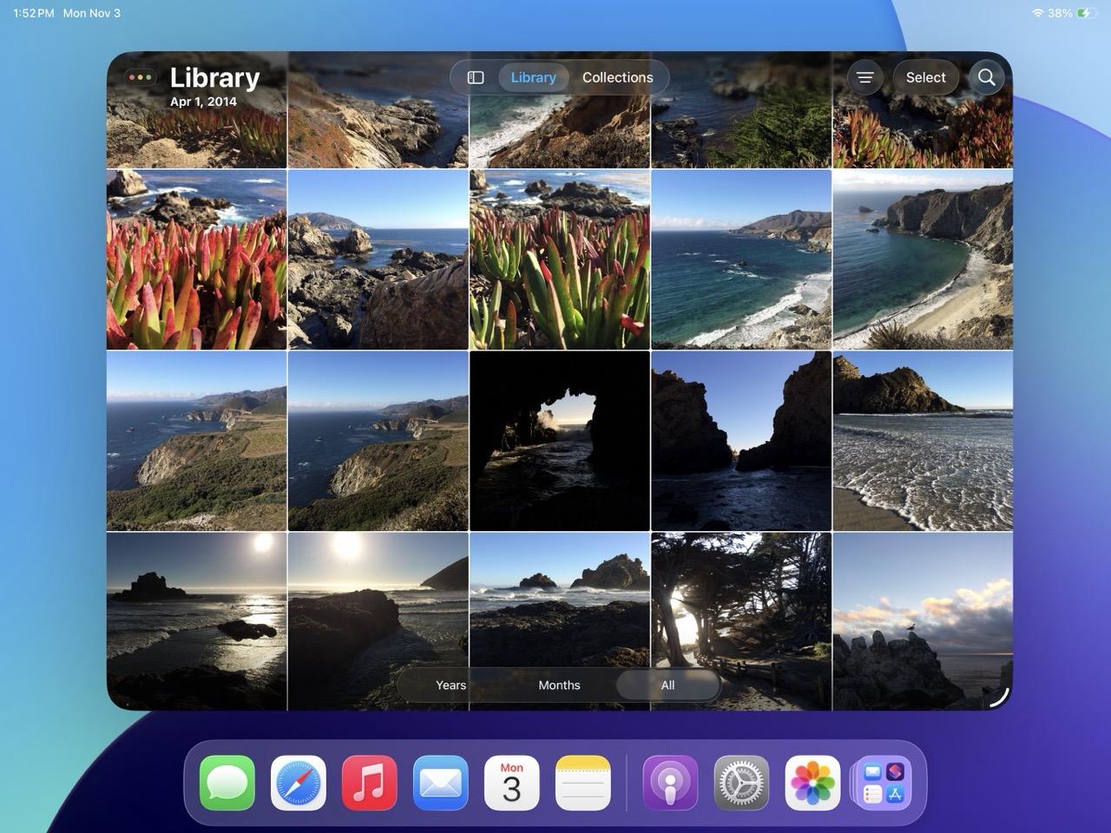
Task: Open the green ice plant photo
Action: pyautogui.click(x=560, y=259)
